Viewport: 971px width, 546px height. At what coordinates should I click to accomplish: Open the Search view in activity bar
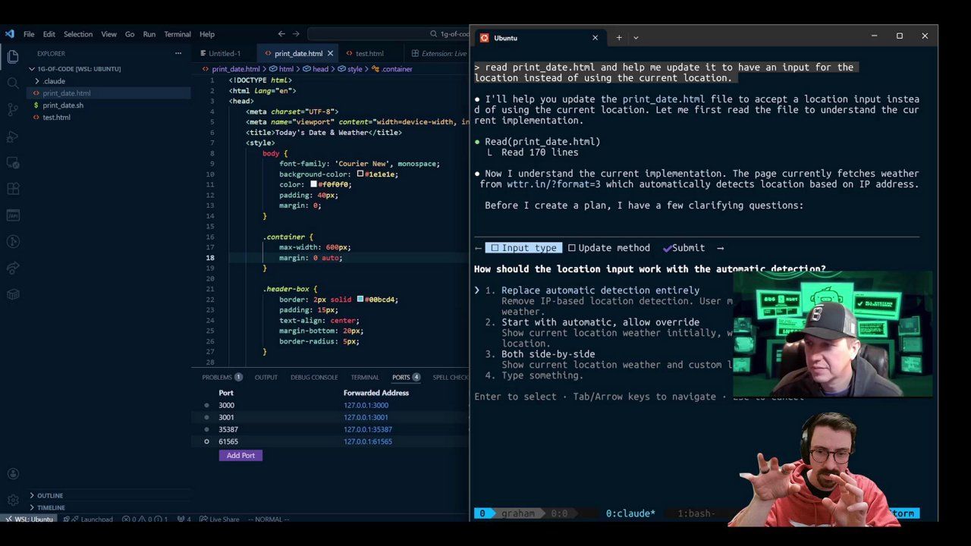tap(13, 83)
